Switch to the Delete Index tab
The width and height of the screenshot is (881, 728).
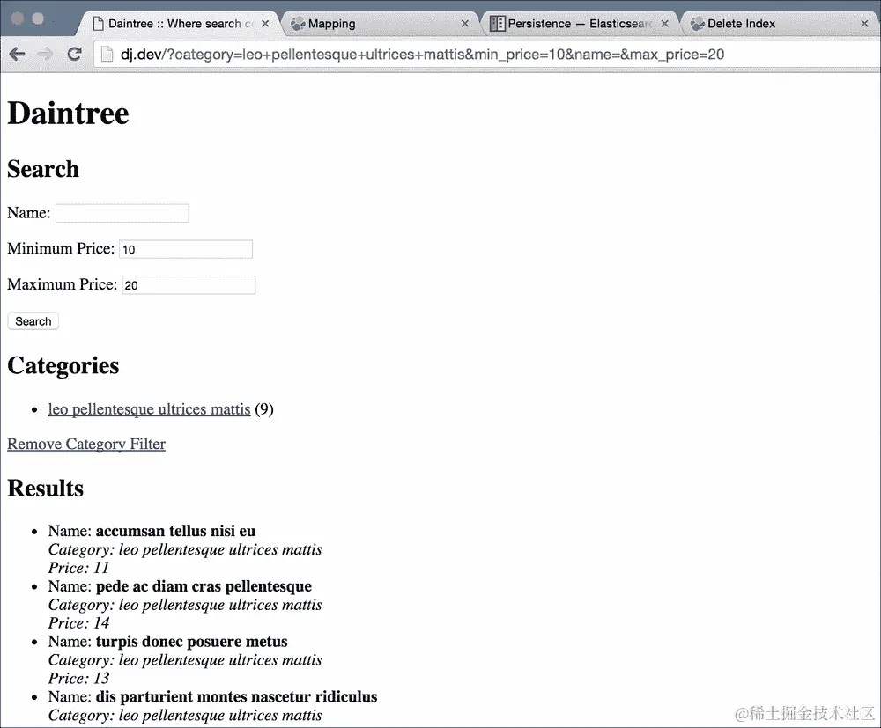781,24
